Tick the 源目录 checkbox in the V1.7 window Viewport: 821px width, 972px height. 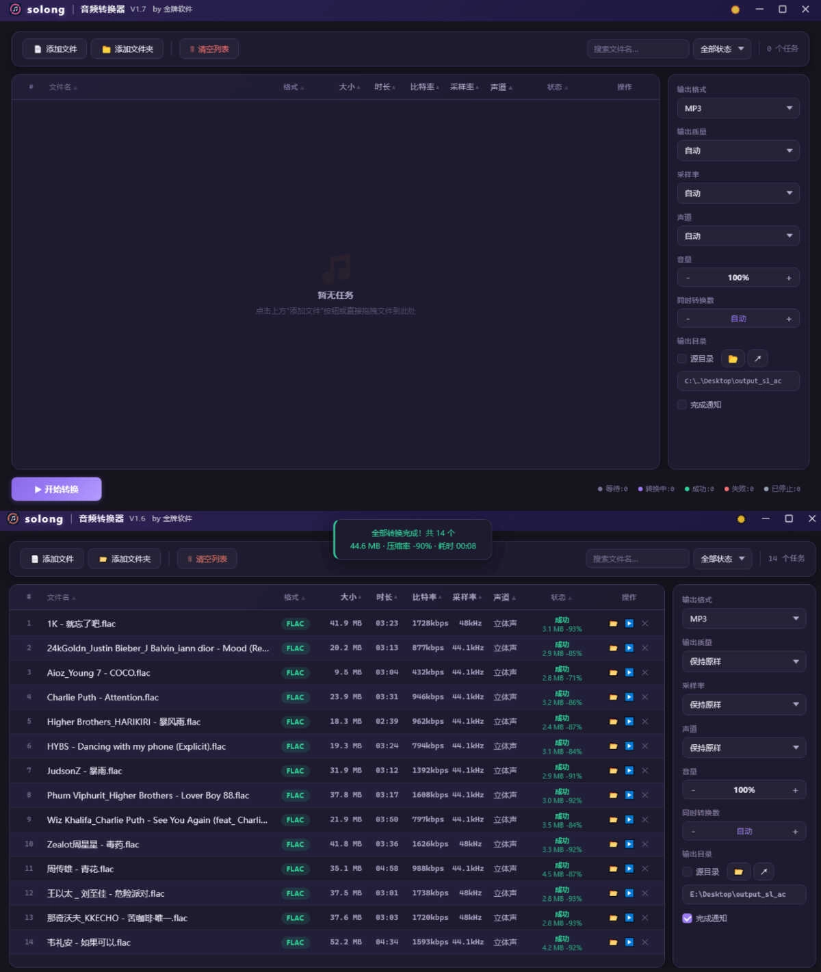(682, 358)
